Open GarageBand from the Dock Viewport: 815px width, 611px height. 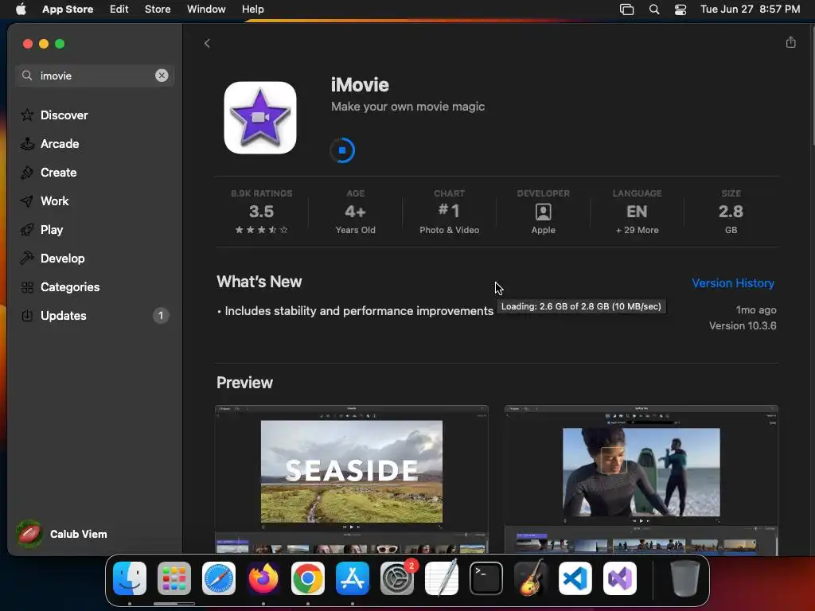(531, 578)
